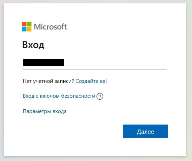192x161 pixels.
Task: Click the underline beneath the email field
Action: click(95, 70)
